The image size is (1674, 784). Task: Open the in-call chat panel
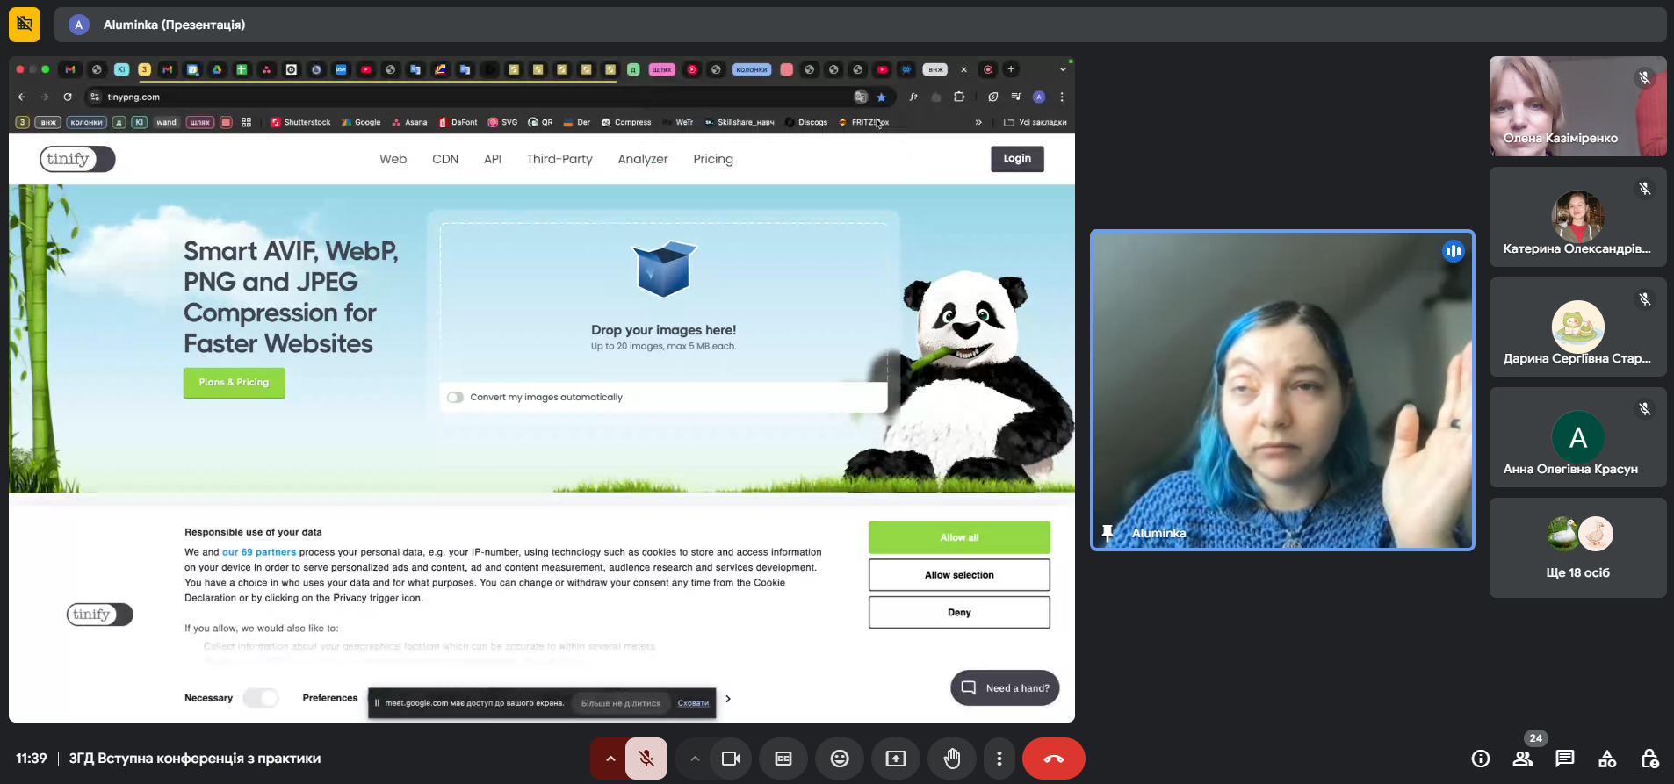pyautogui.click(x=1565, y=759)
